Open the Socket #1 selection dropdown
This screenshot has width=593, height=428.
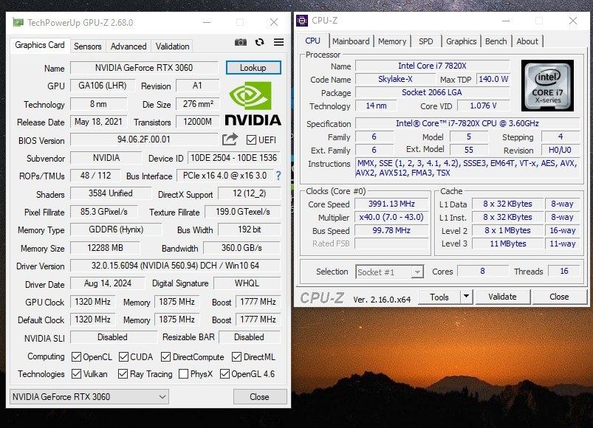(389, 272)
